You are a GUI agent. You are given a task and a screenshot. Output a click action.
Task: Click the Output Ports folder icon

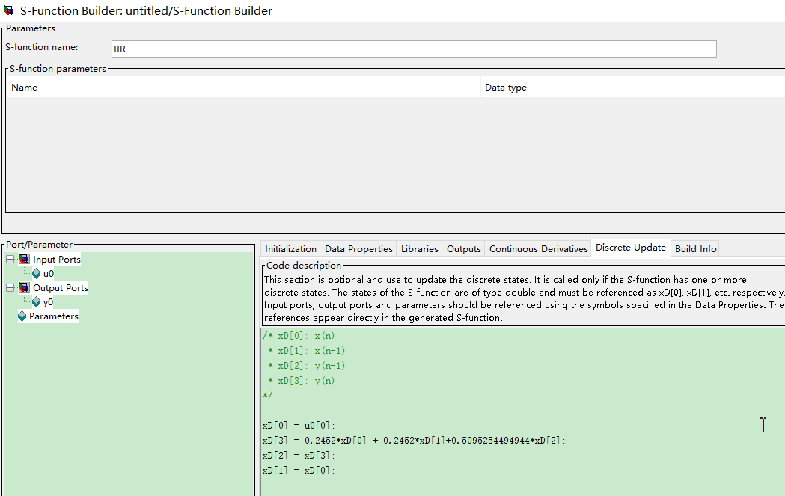click(24, 288)
